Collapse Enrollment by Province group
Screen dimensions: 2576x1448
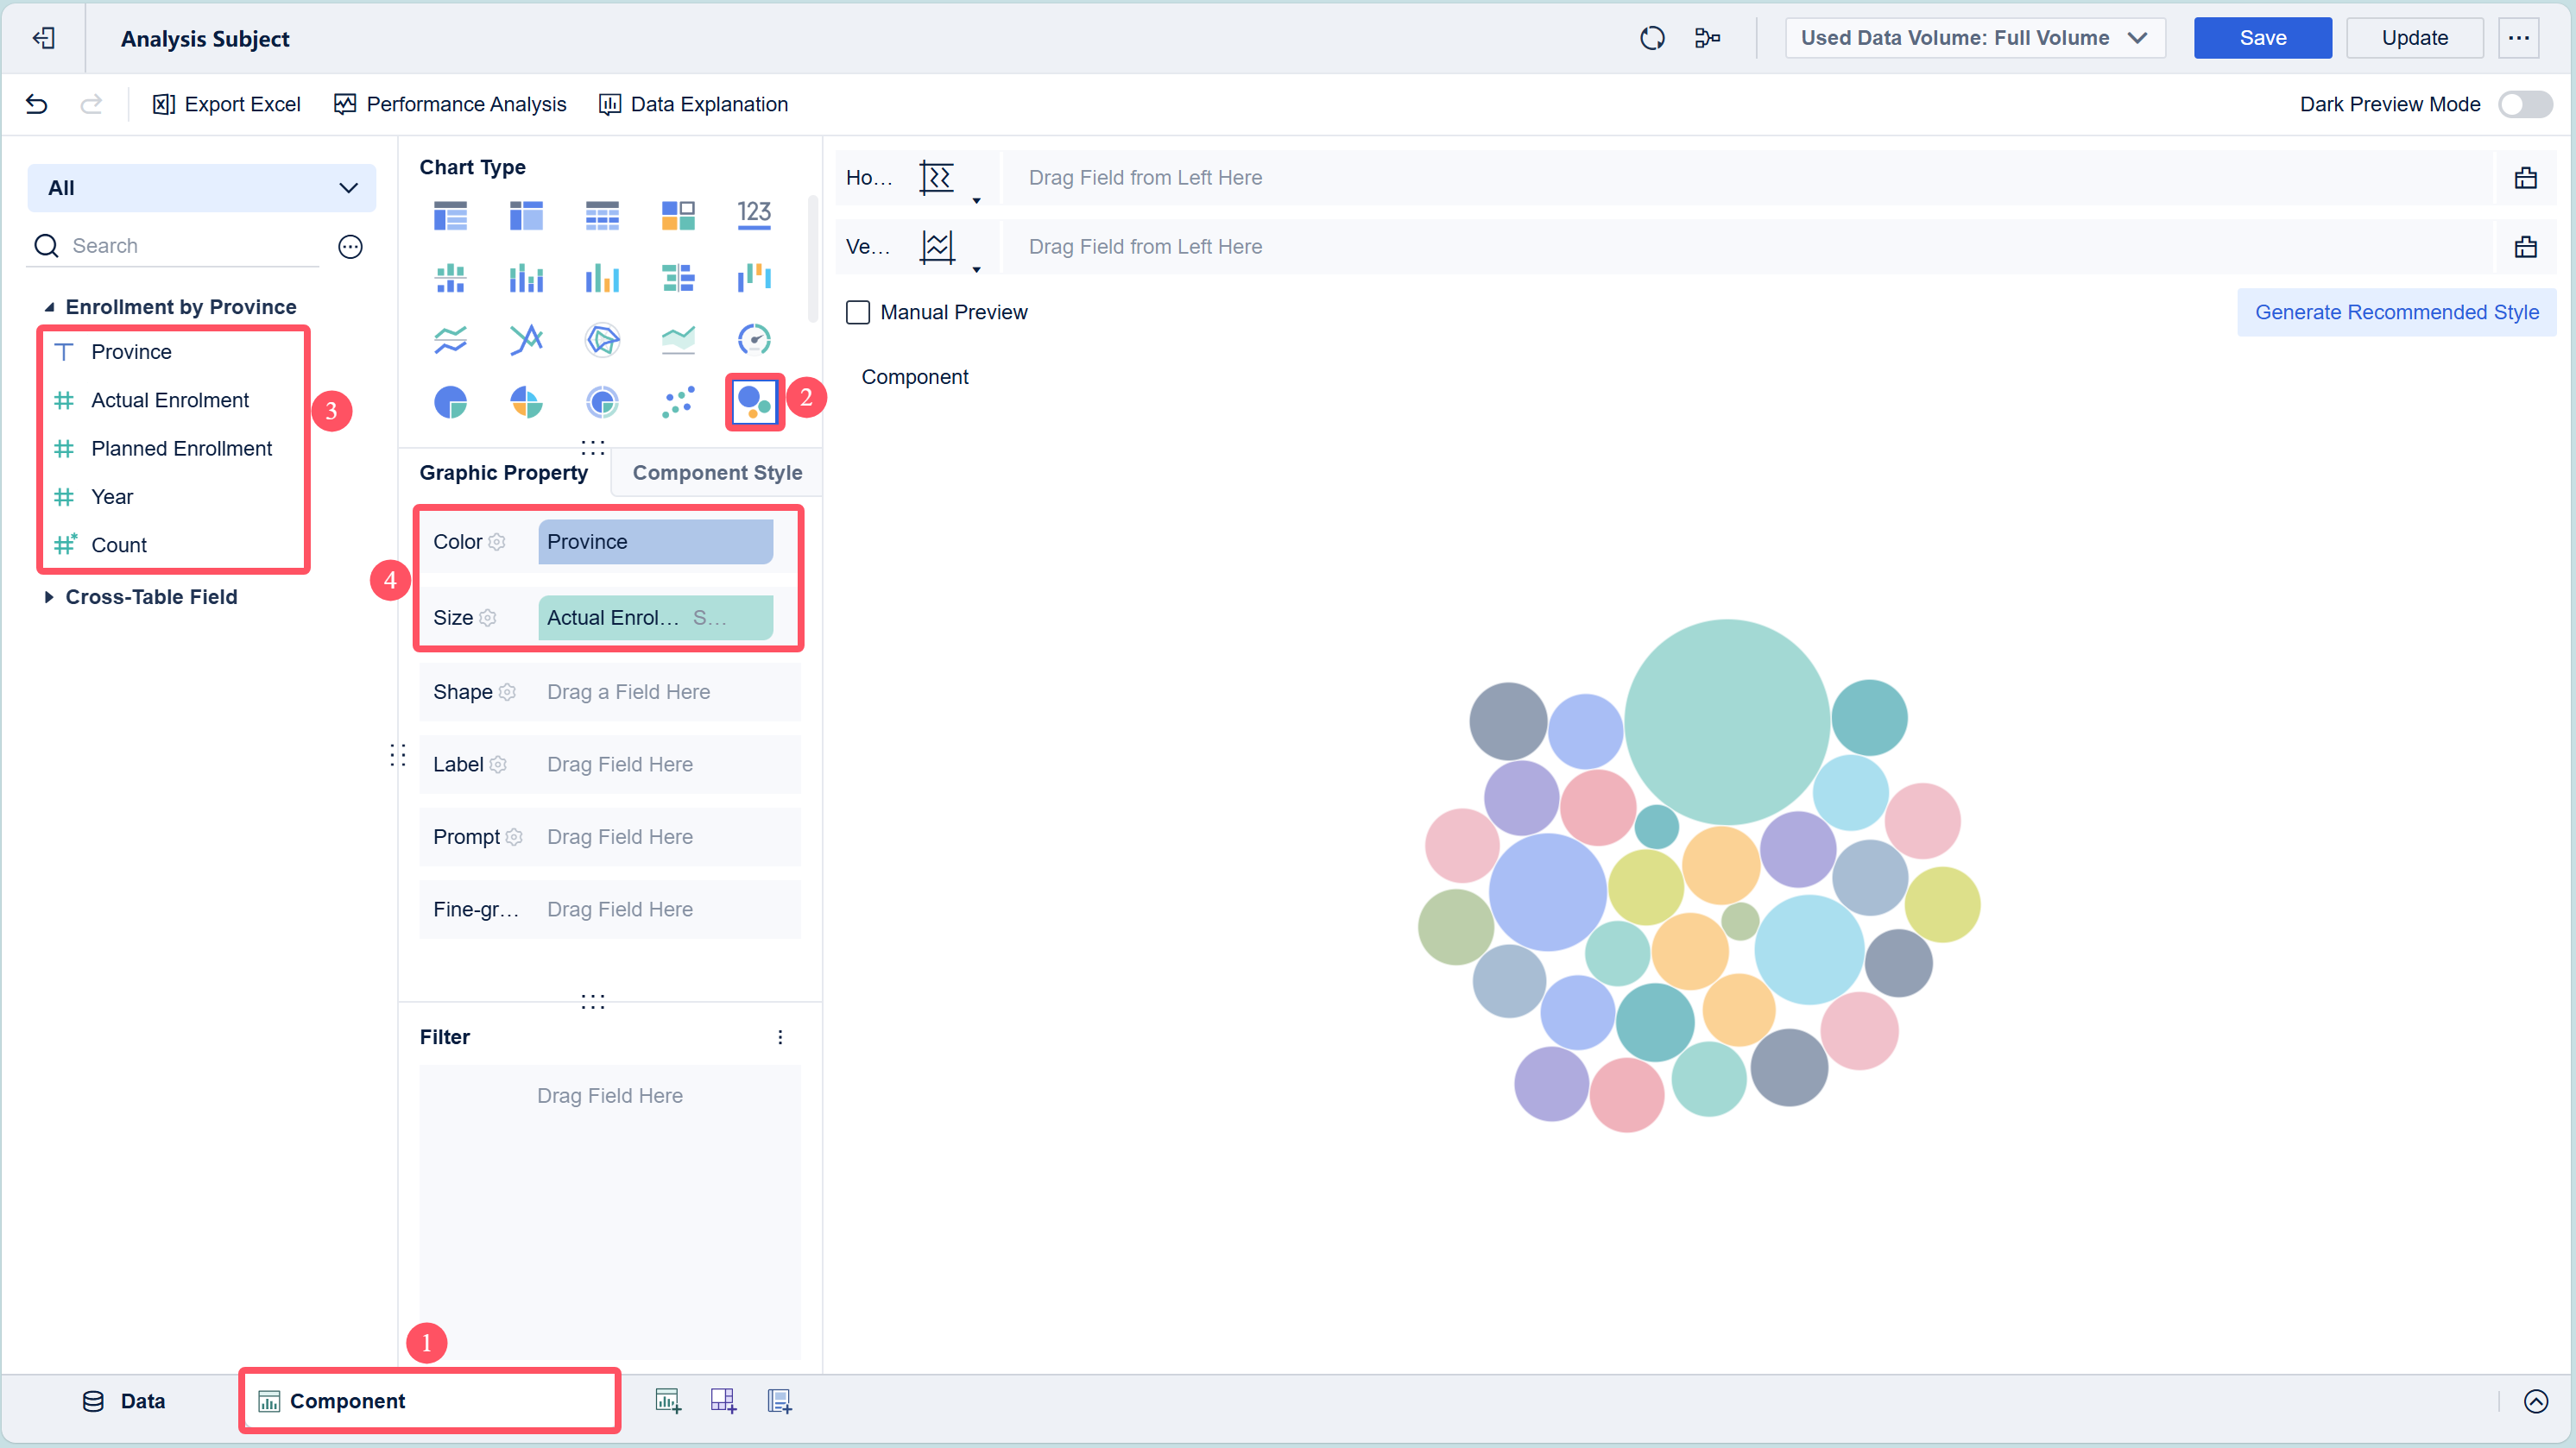point(48,307)
